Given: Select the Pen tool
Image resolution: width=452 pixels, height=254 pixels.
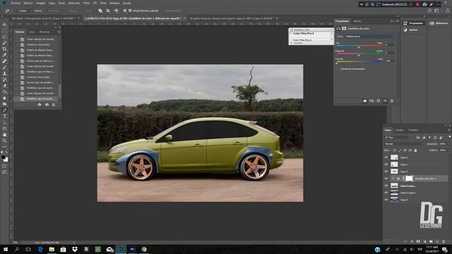Looking at the screenshot, I should pyautogui.click(x=5, y=110).
